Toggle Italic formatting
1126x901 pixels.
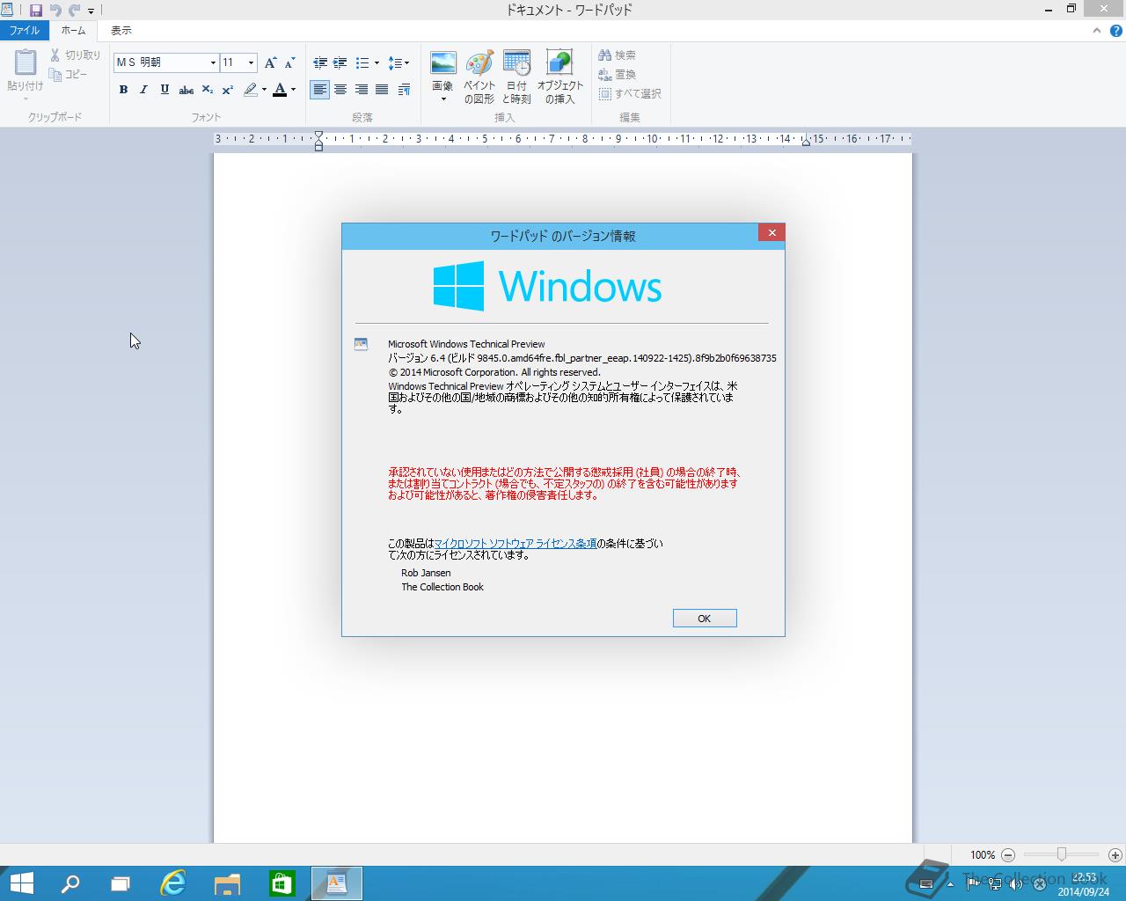[143, 89]
